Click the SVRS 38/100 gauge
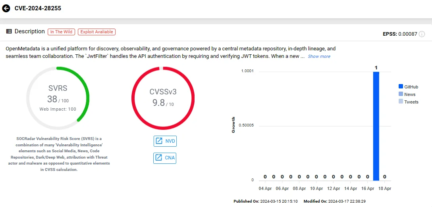Viewport: 432px width, 207px height. click(x=58, y=98)
